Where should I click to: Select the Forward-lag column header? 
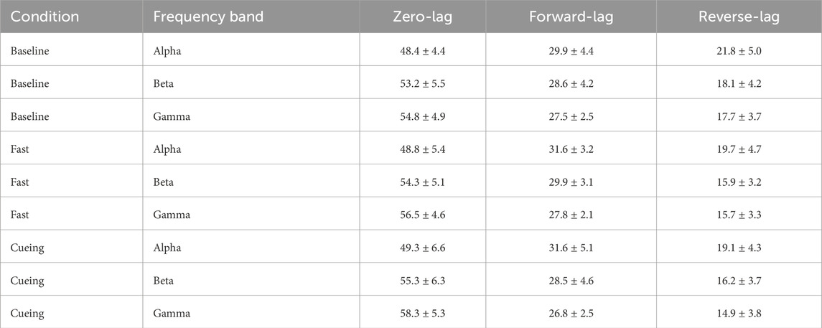(571, 17)
